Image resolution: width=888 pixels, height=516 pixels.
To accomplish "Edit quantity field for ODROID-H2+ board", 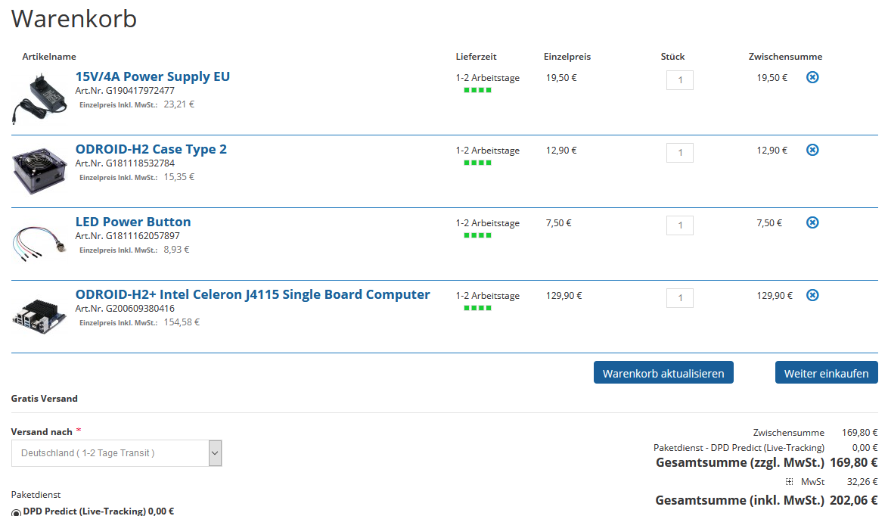I will tap(679, 298).
